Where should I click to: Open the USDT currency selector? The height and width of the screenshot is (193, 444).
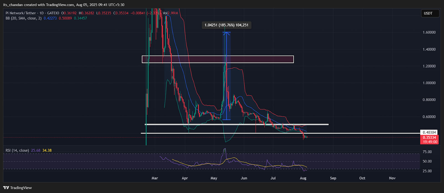point(430,13)
